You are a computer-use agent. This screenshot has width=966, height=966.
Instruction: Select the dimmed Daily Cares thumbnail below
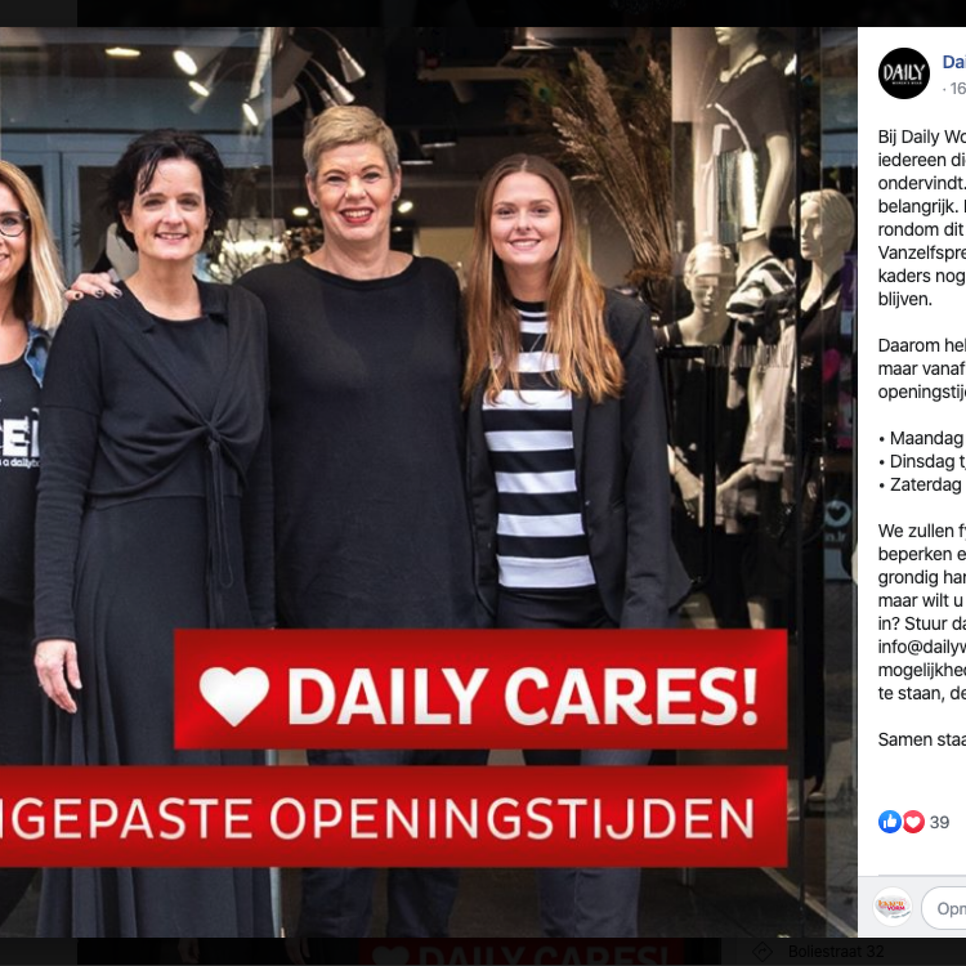tap(522, 952)
